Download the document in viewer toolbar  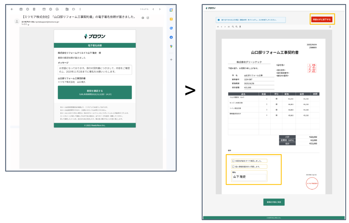240,27
